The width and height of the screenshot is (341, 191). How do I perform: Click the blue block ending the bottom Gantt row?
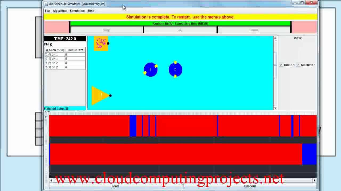click(309, 154)
